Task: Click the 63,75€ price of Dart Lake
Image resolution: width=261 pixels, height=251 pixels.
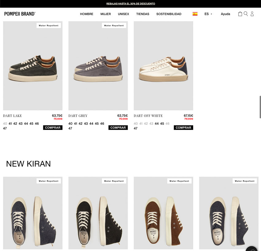Action: pos(57,116)
